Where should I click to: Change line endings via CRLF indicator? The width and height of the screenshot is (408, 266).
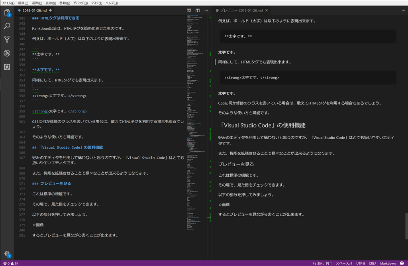pyautogui.click(x=372, y=263)
